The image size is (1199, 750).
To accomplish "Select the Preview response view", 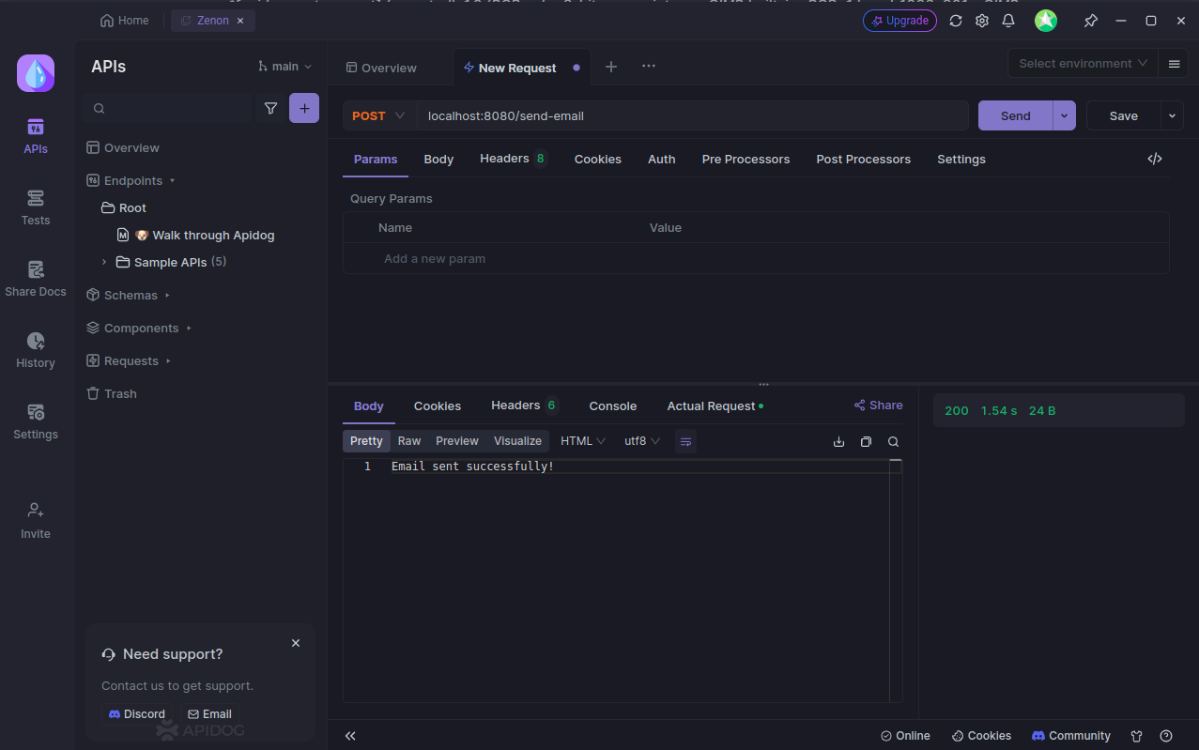I will [x=457, y=441].
